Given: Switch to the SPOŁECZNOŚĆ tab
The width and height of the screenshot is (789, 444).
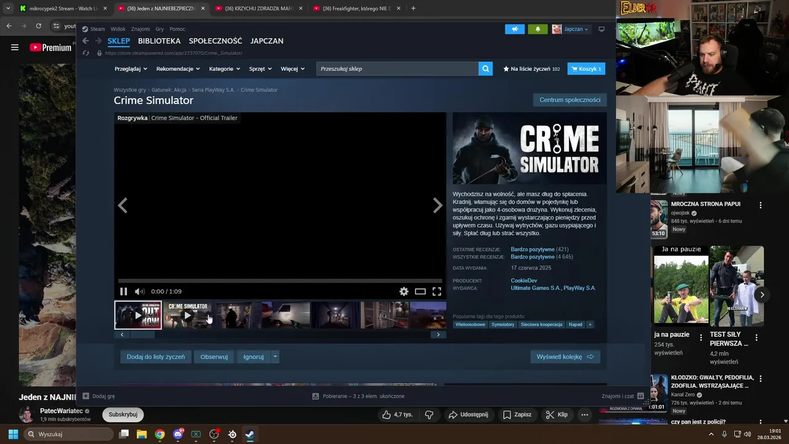Looking at the screenshot, I should [x=215, y=41].
